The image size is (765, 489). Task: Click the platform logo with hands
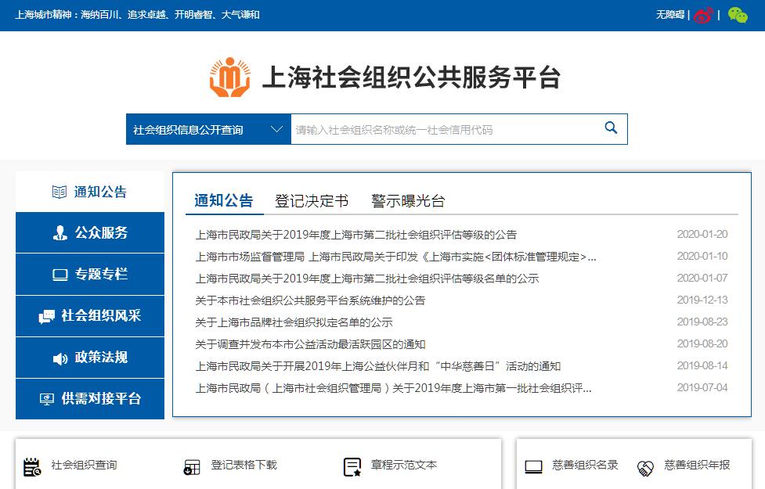pyautogui.click(x=229, y=77)
